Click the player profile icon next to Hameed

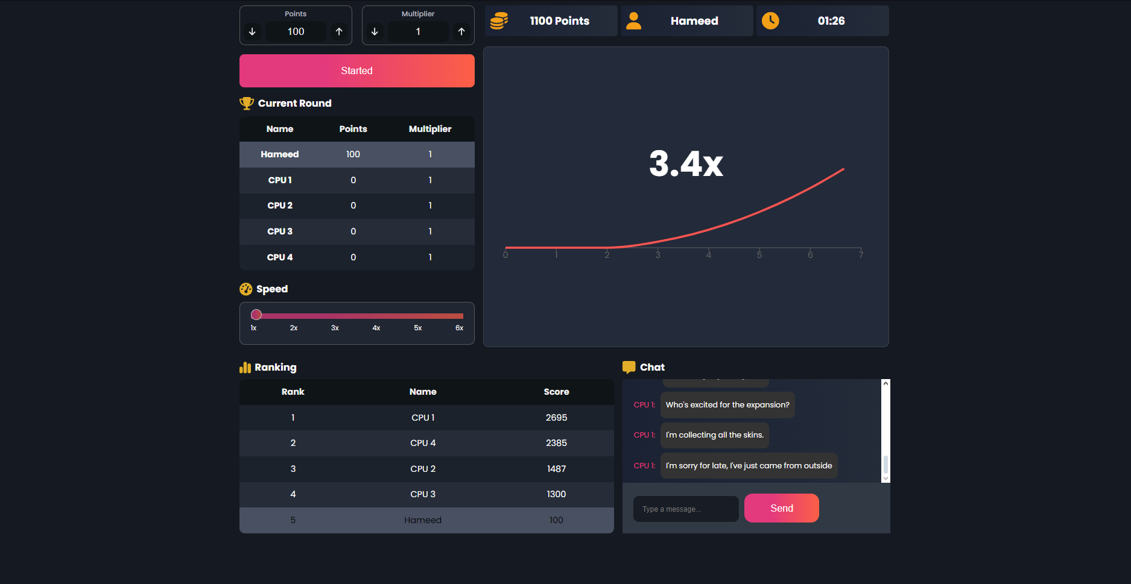[x=633, y=20]
